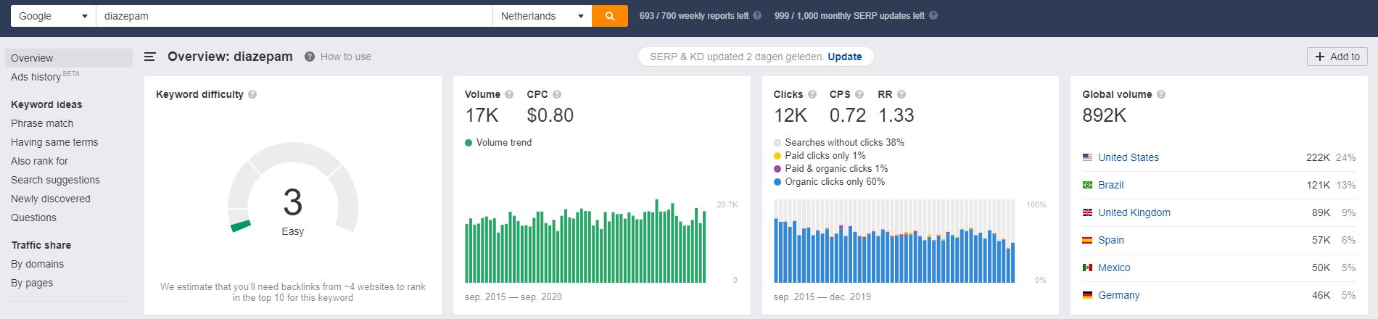Click the green volume trend bar chart
Viewport: 1378px width, 319px height.
coord(585,241)
